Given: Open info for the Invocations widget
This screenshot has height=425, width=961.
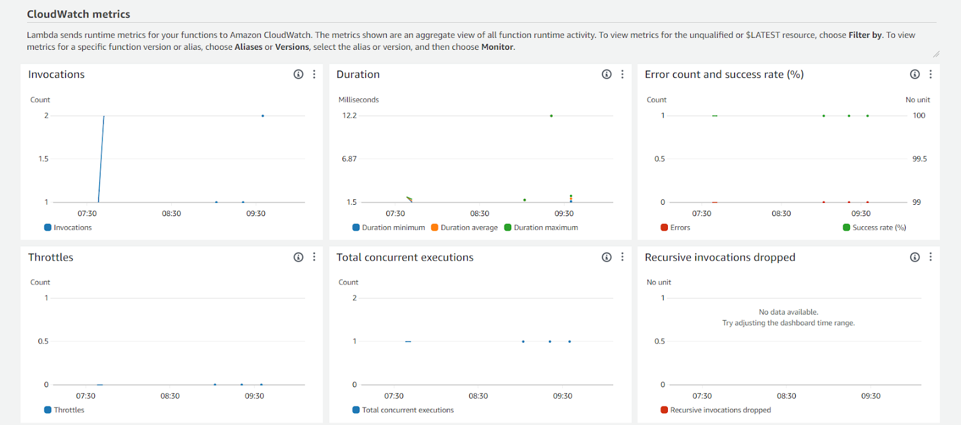Looking at the screenshot, I should click(x=299, y=74).
